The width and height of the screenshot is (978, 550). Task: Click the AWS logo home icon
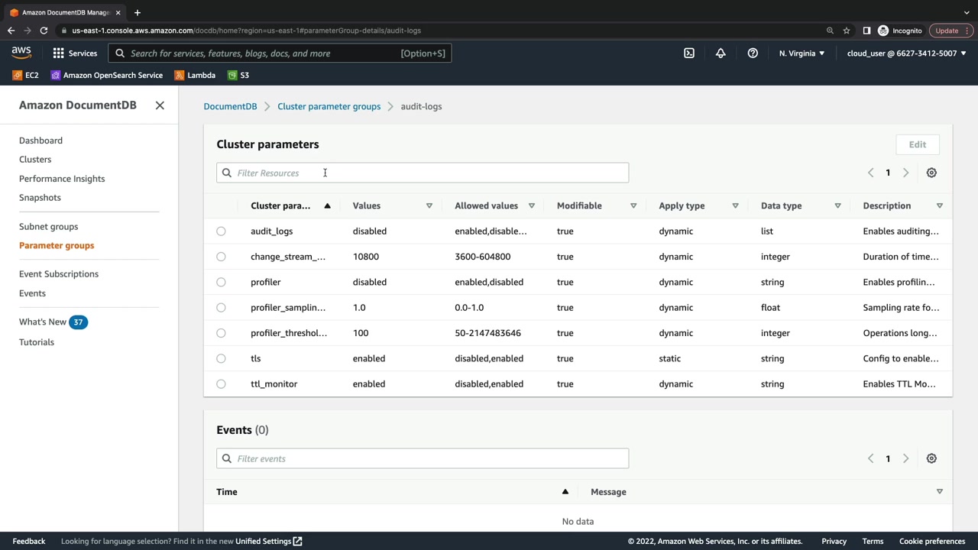21,53
